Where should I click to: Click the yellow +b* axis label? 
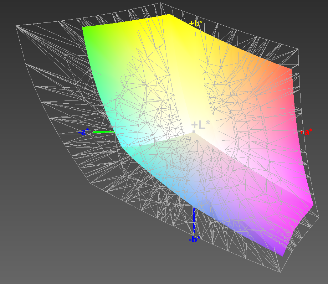click(196, 24)
